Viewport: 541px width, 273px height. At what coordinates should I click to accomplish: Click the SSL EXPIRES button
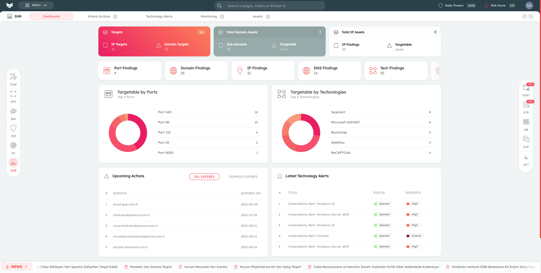click(204, 177)
